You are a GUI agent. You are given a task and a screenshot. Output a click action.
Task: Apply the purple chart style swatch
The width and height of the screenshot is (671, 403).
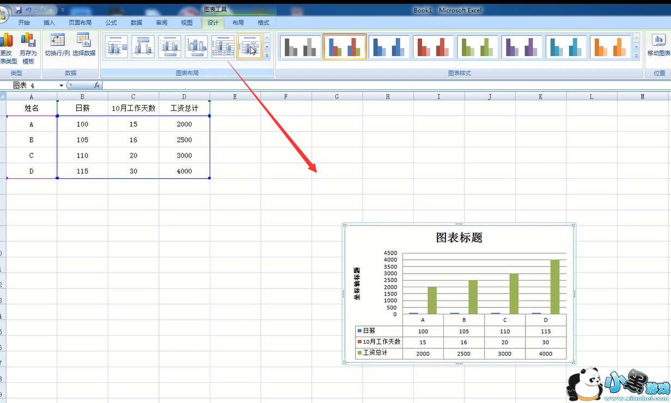point(522,47)
